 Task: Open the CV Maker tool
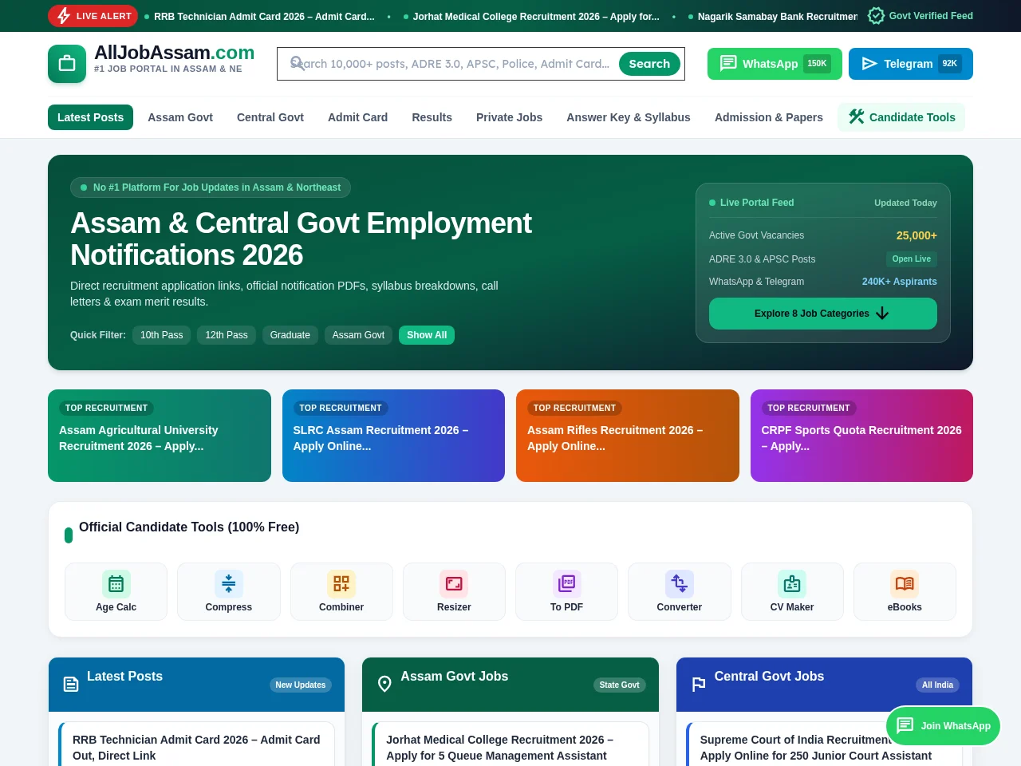pyautogui.click(x=792, y=591)
